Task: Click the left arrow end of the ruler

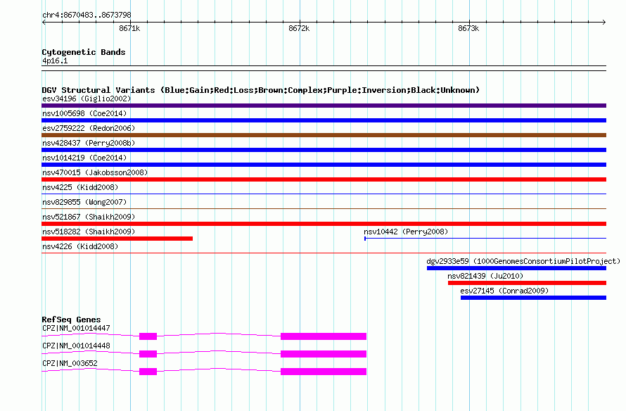Action: point(44,23)
